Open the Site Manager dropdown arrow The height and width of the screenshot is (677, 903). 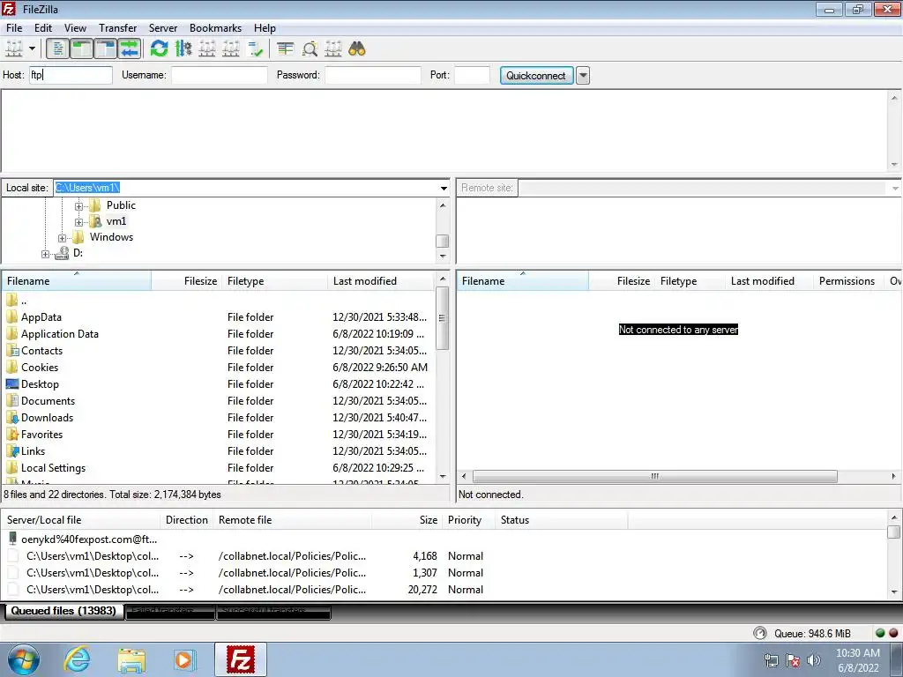point(33,49)
